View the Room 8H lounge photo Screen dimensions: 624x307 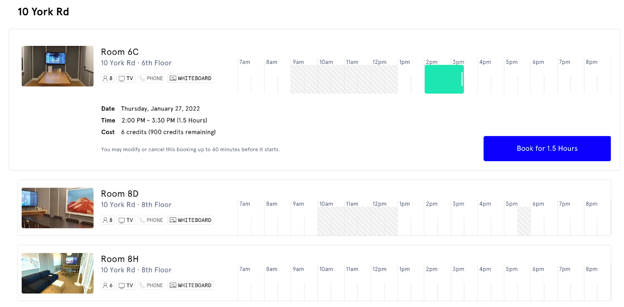(57, 273)
